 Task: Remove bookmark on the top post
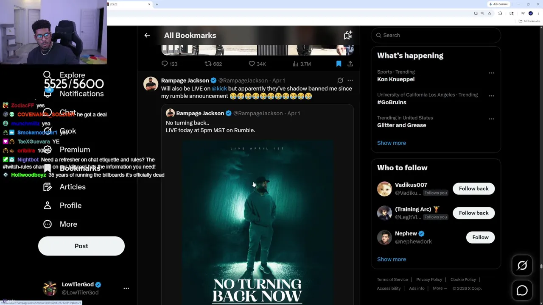pos(339,64)
